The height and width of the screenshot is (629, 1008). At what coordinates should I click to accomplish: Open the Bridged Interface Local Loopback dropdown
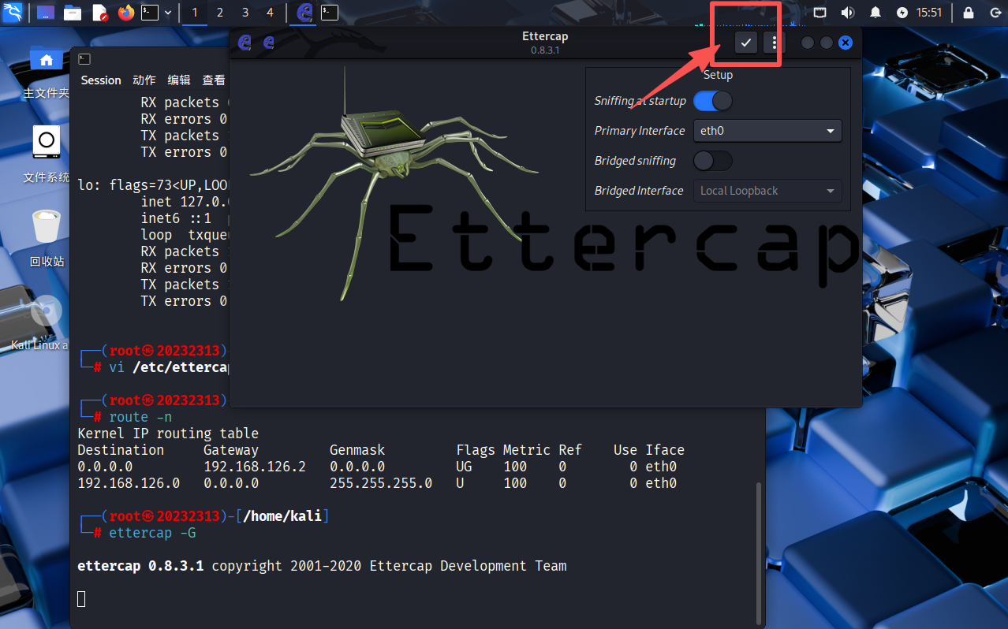pyautogui.click(x=767, y=191)
